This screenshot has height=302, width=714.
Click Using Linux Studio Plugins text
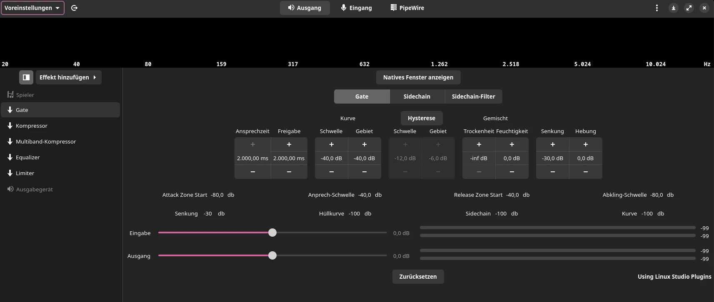point(674,277)
